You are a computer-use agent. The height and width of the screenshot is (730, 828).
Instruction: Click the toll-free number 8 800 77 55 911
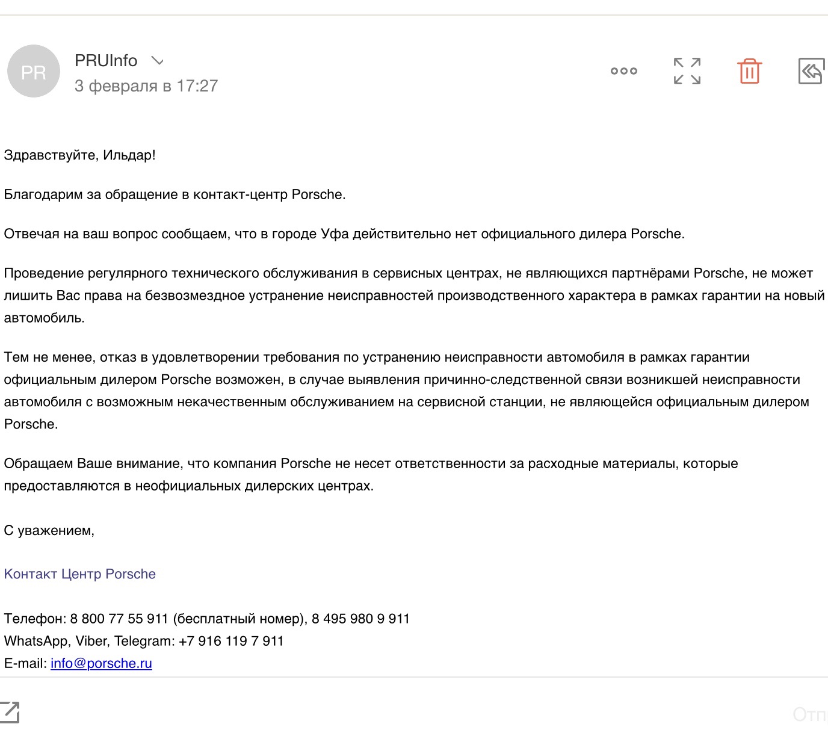click(x=119, y=619)
